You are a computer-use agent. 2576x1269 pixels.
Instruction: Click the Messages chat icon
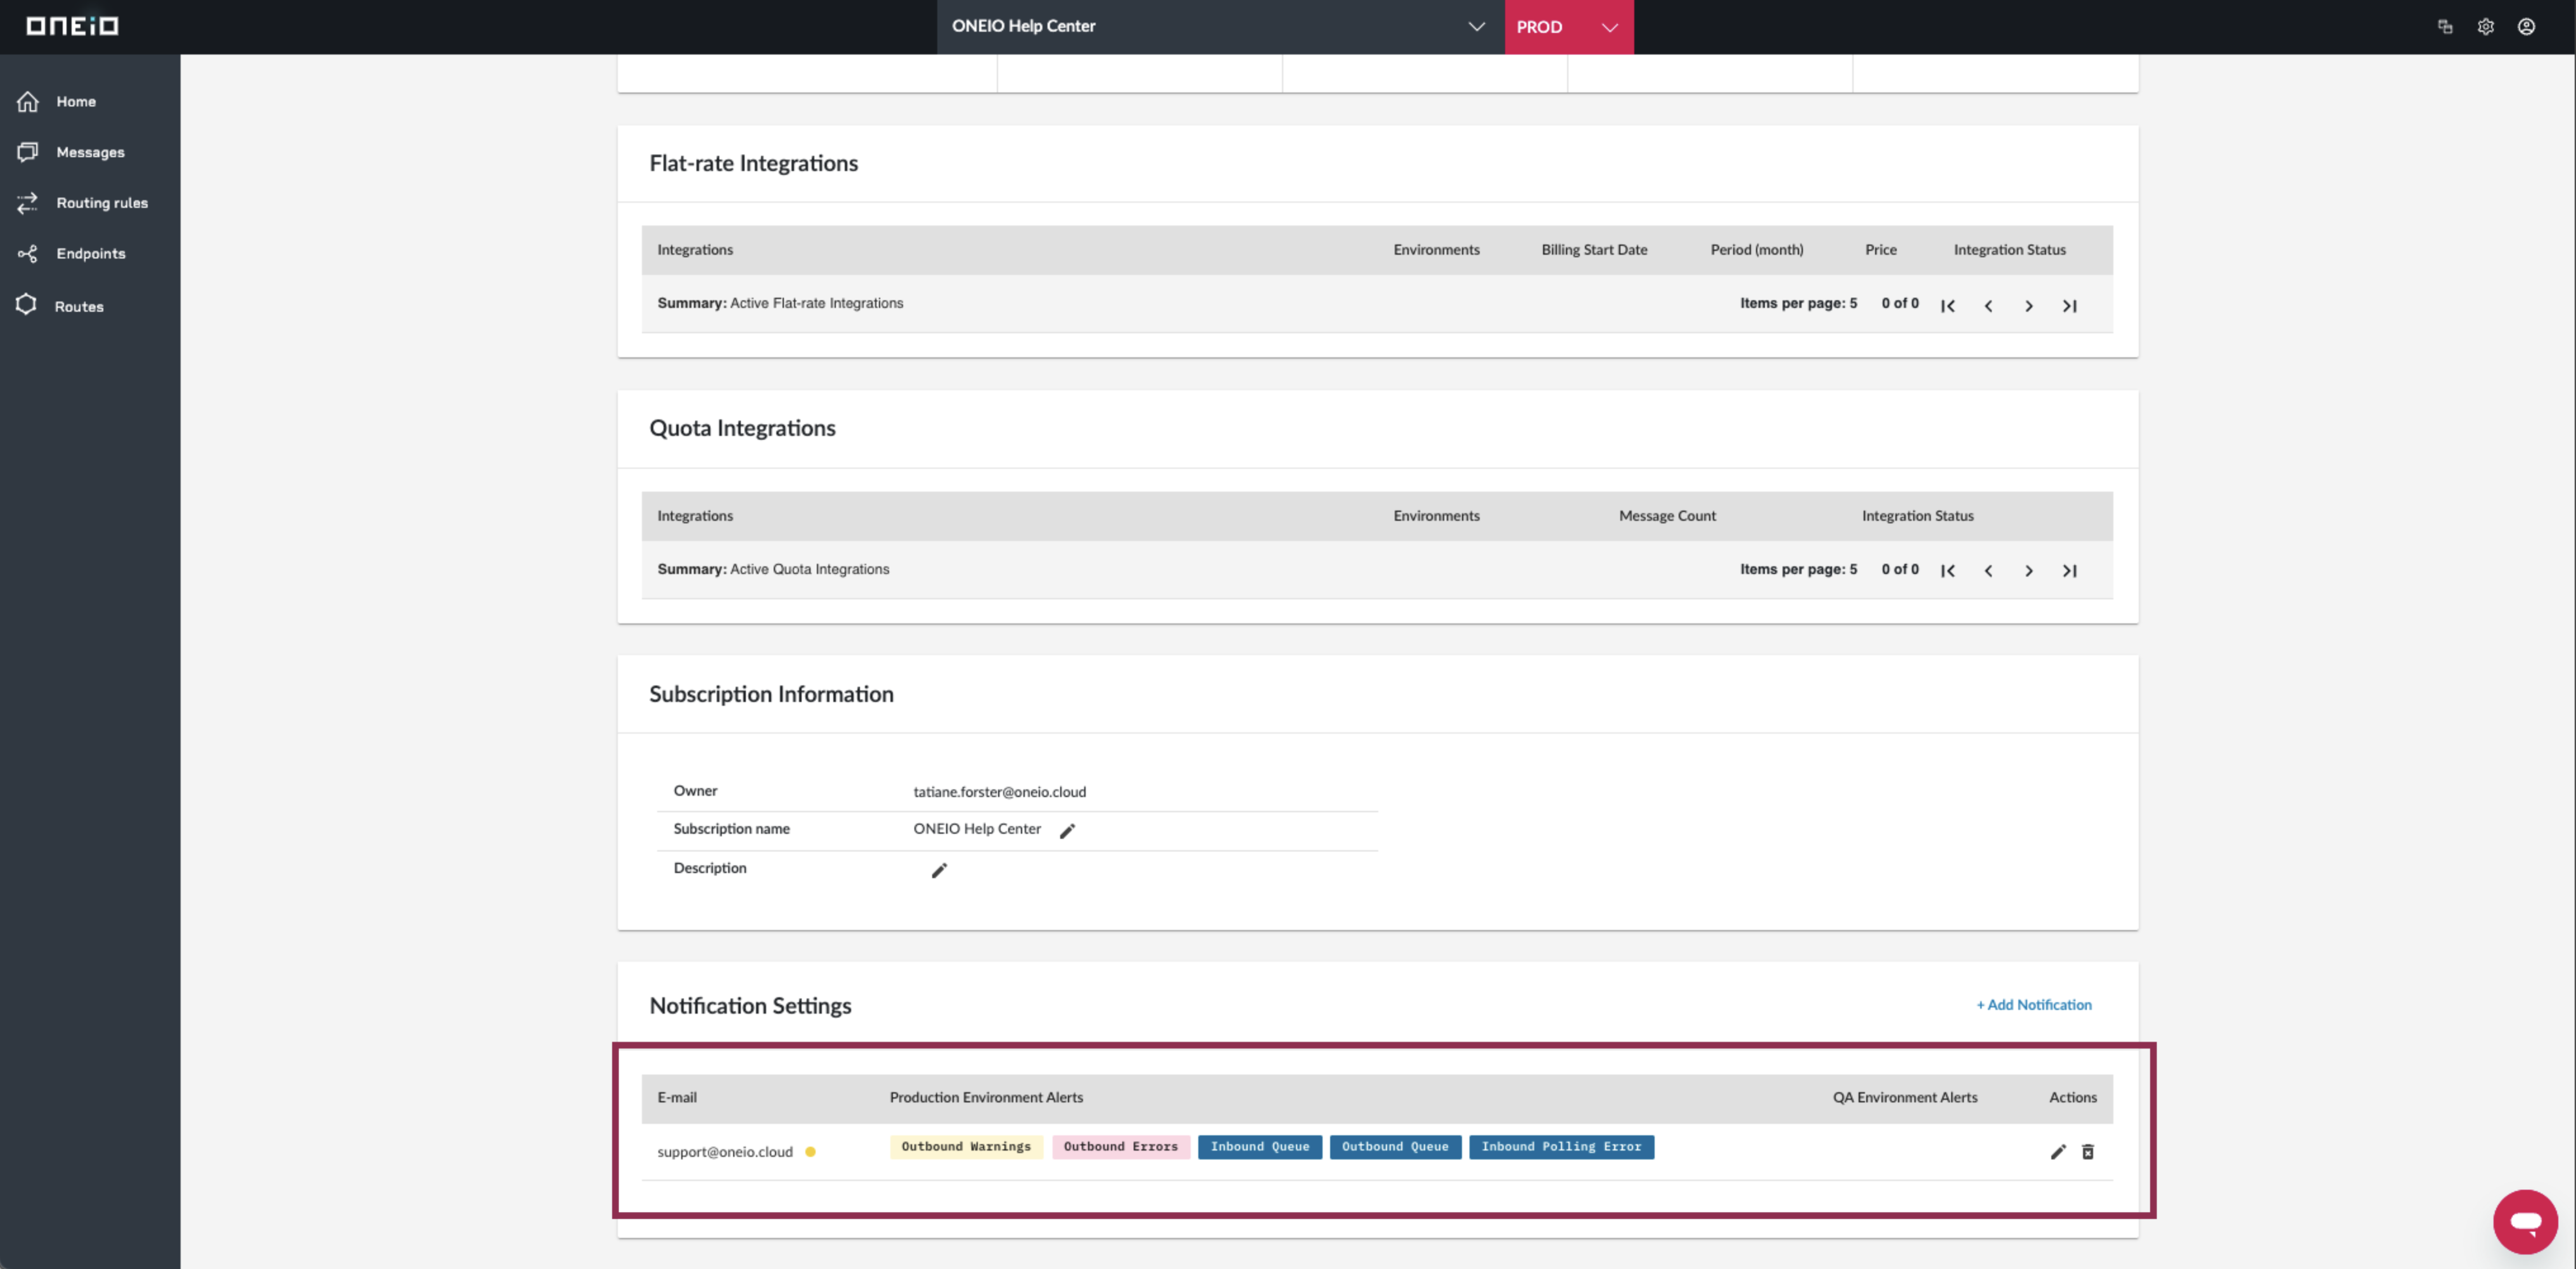(28, 152)
